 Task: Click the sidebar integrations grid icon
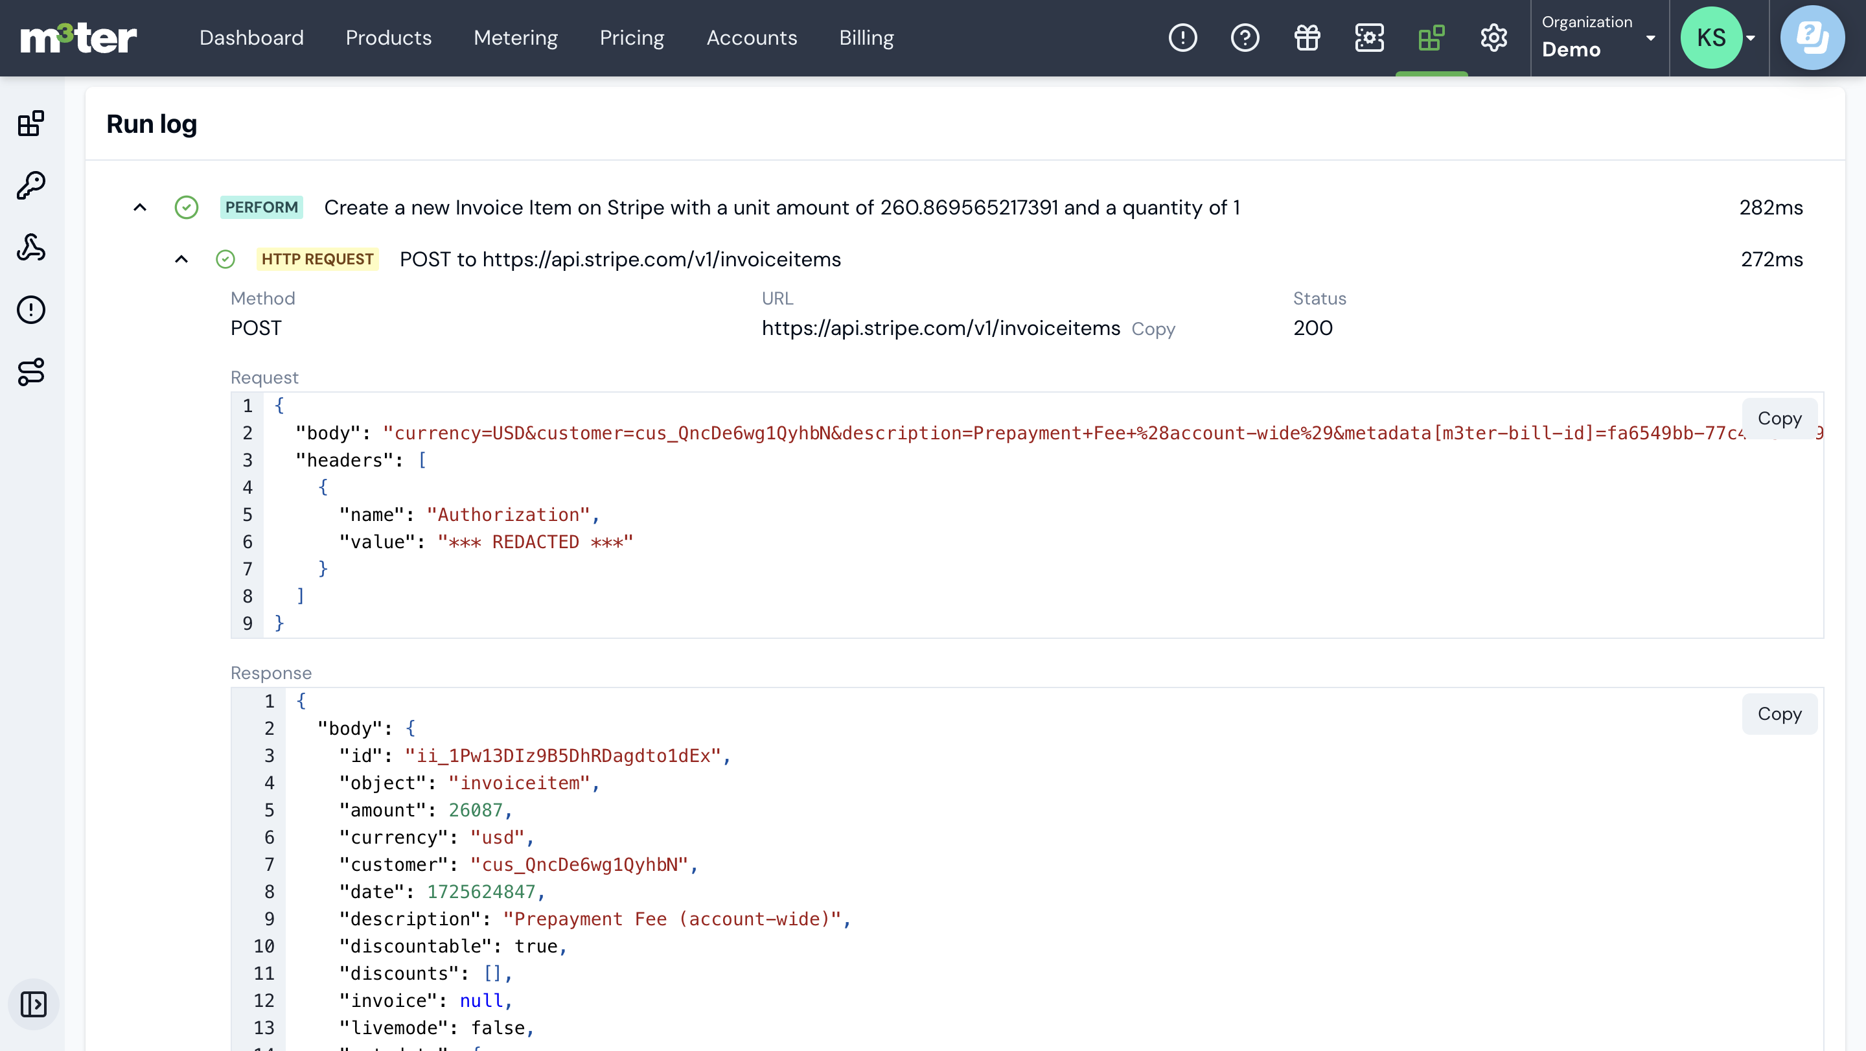pos(31,124)
